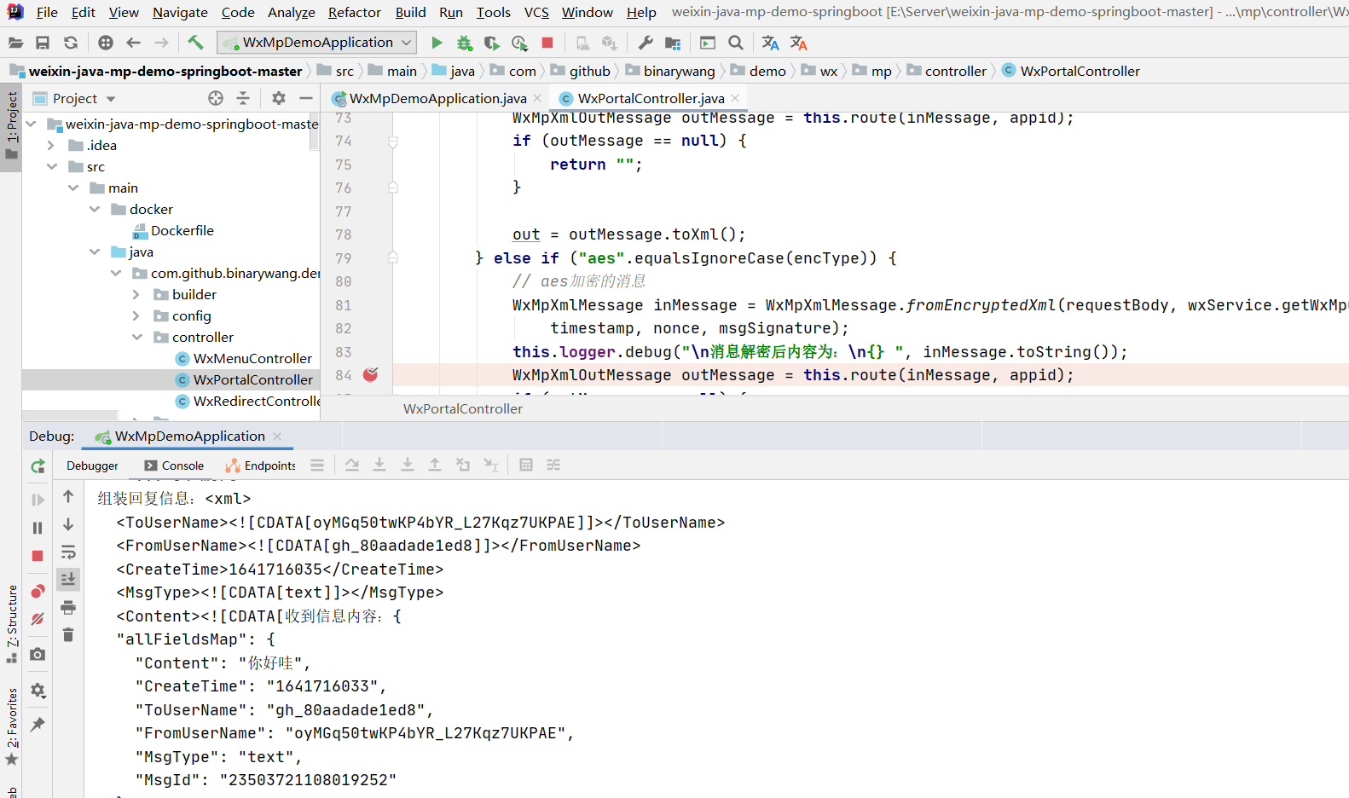Select WxMenuController in project tree
The height and width of the screenshot is (798, 1349).
[x=252, y=358]
